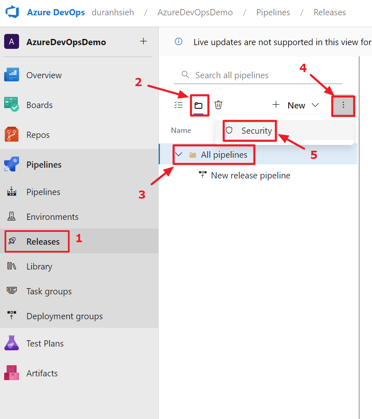Click the Library books icon
Viewport: 372px width, 419px height.
point(12,266)
